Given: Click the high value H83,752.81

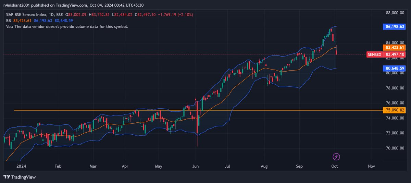Looking at the screenshot, I should click(99, 15).
